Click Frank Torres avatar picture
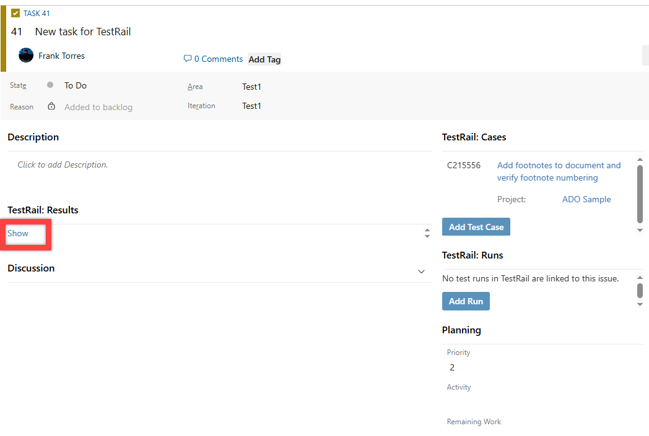Image resolution: width=649 pixels, height=436 pixels. (x=25, y=55)
